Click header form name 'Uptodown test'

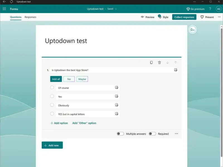click(x=95, y=9)
